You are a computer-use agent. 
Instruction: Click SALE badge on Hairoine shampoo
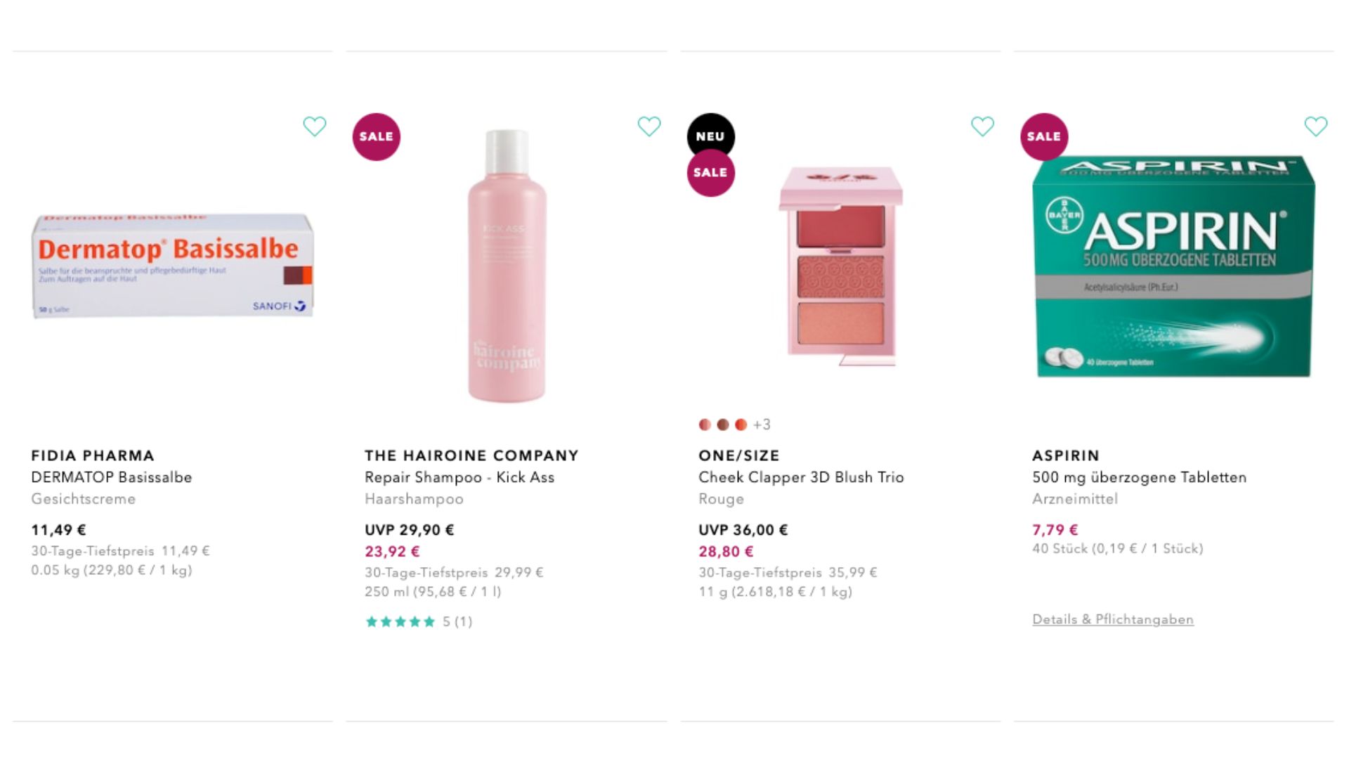tap(377, 137)
